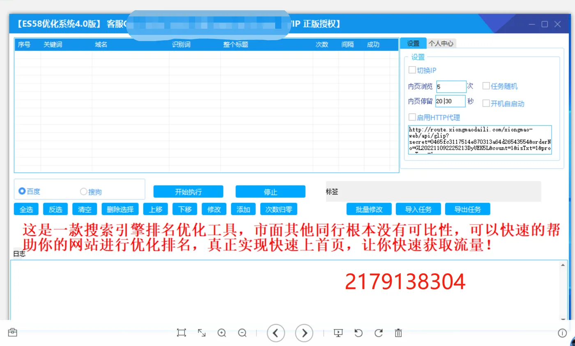
Task: Click the 修改 button
Action: tap(214, 209)
